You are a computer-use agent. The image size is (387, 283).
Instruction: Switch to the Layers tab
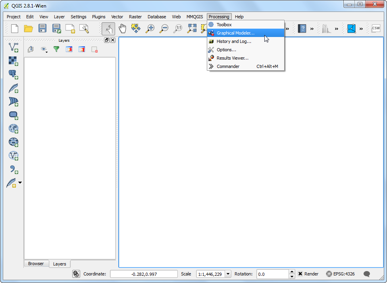60,264
